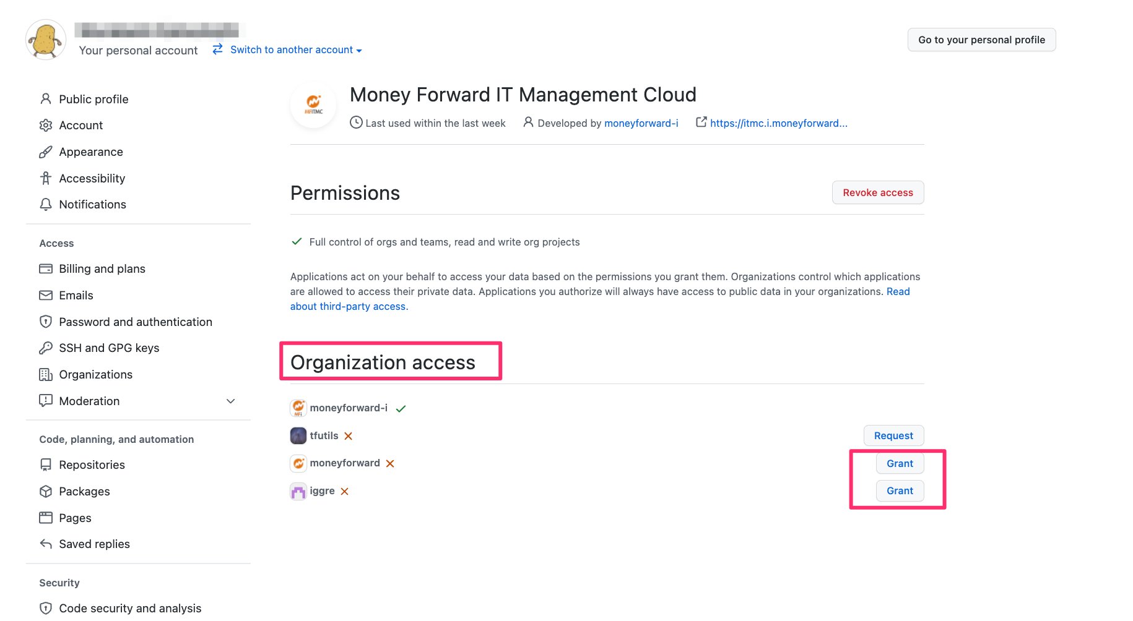This screenshot has height=621, width=1133.
Task: Open the moneyforward-i developer link
Action: 641,123
